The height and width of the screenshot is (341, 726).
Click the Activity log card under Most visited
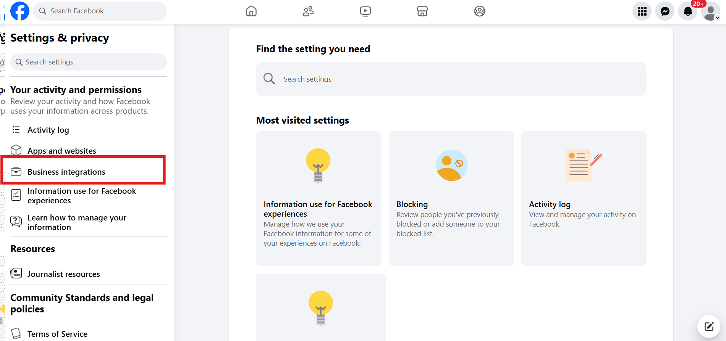(x=584, y=198)
